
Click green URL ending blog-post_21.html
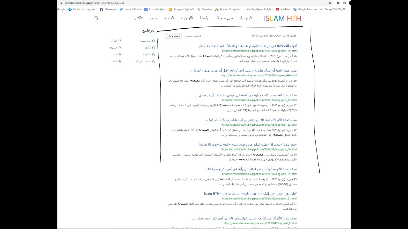[259, 198]
